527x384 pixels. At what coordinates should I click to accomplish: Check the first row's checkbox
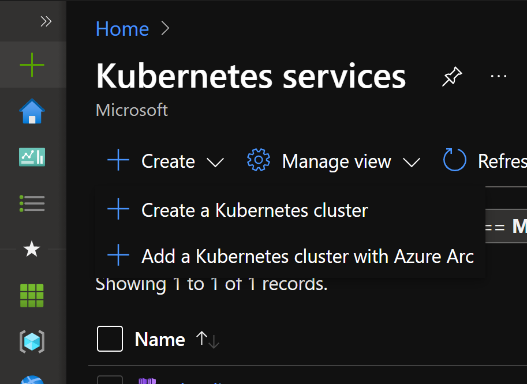pyautogui.click(x=110, y=380)
